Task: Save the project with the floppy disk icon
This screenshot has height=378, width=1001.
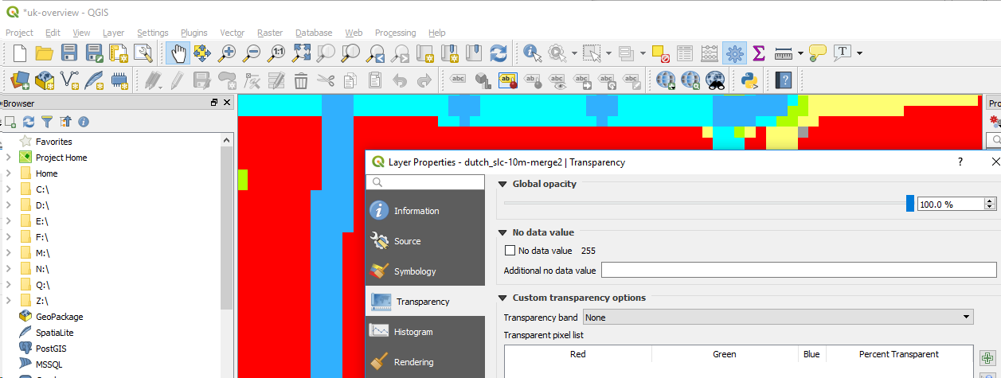Action: pyautogui.click(x=69, y=53)
